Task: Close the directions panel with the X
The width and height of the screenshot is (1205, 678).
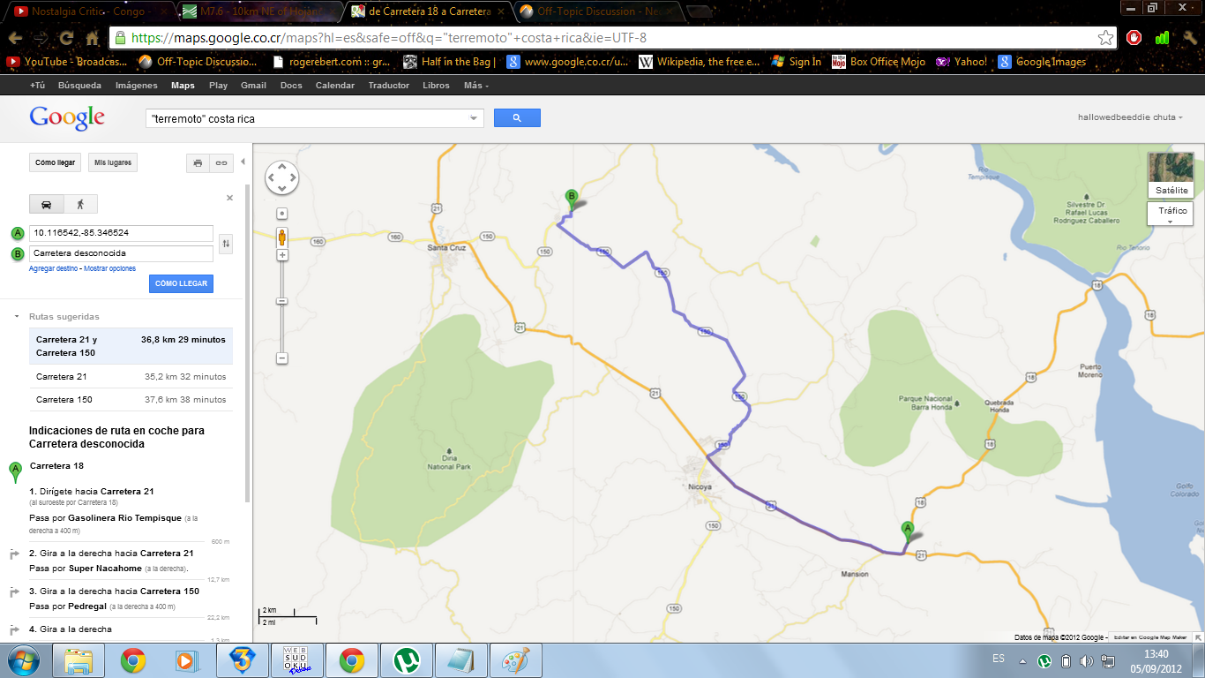Action: [230, 198]
